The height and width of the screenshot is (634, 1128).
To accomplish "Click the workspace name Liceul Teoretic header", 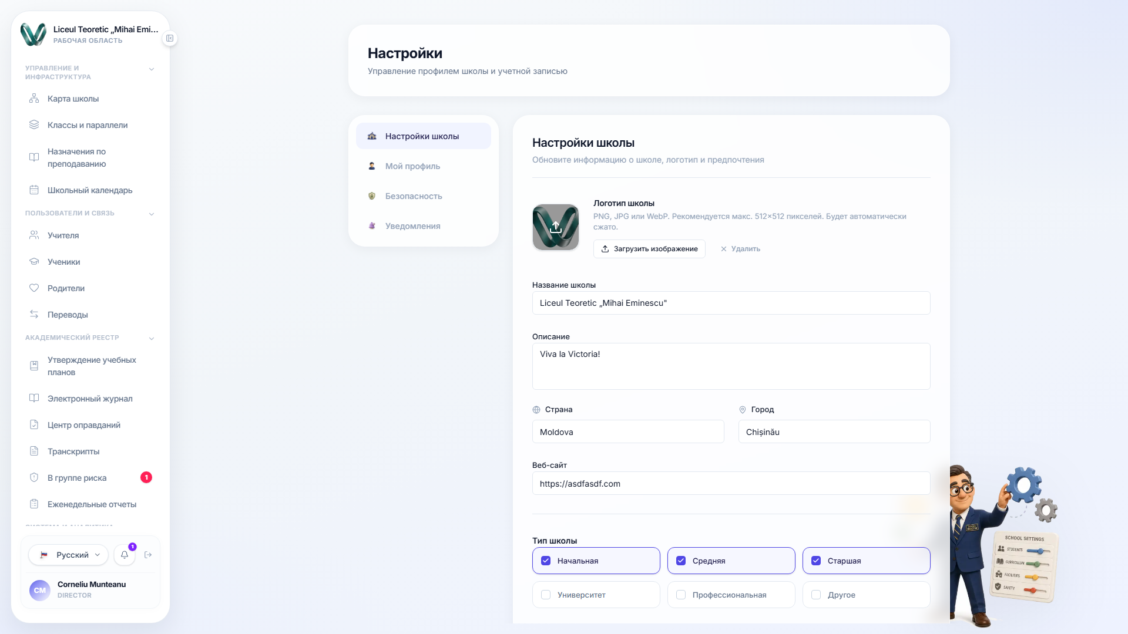I will click(106, 29).
